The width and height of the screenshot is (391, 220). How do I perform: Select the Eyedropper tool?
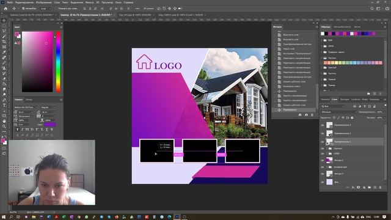click(x=4, y=52)
